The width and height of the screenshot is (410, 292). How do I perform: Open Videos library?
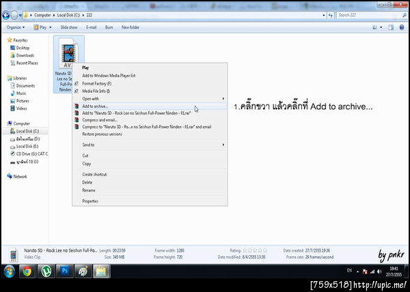18,108
